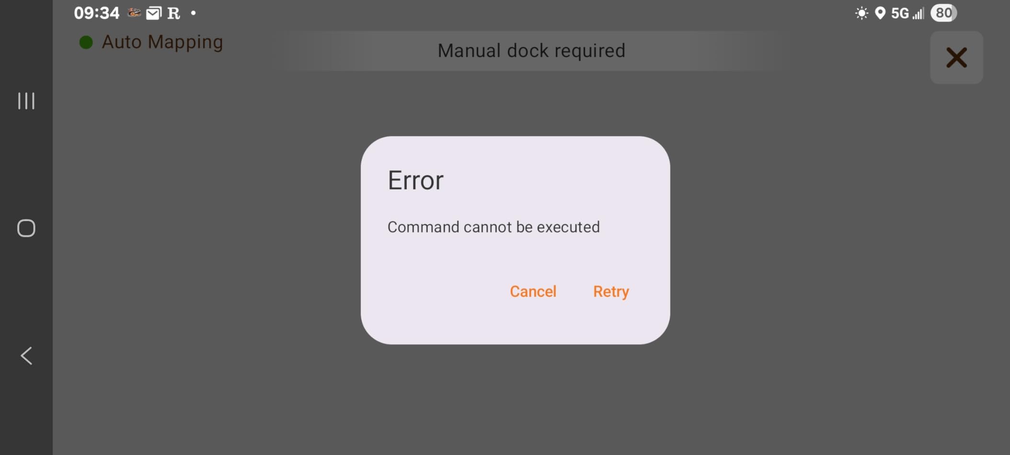The width and height of the screenshot is (1010, 455).
Task: Tap the brightness sun status icon
Action: 861,13
